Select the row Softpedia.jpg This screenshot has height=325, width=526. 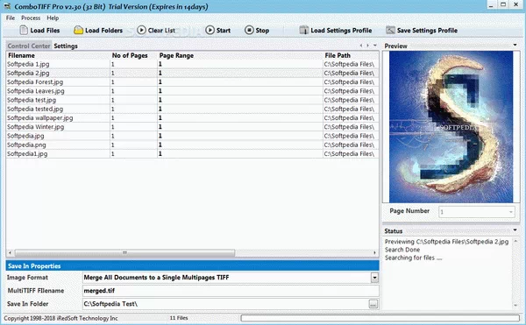(x=192, y=136)
